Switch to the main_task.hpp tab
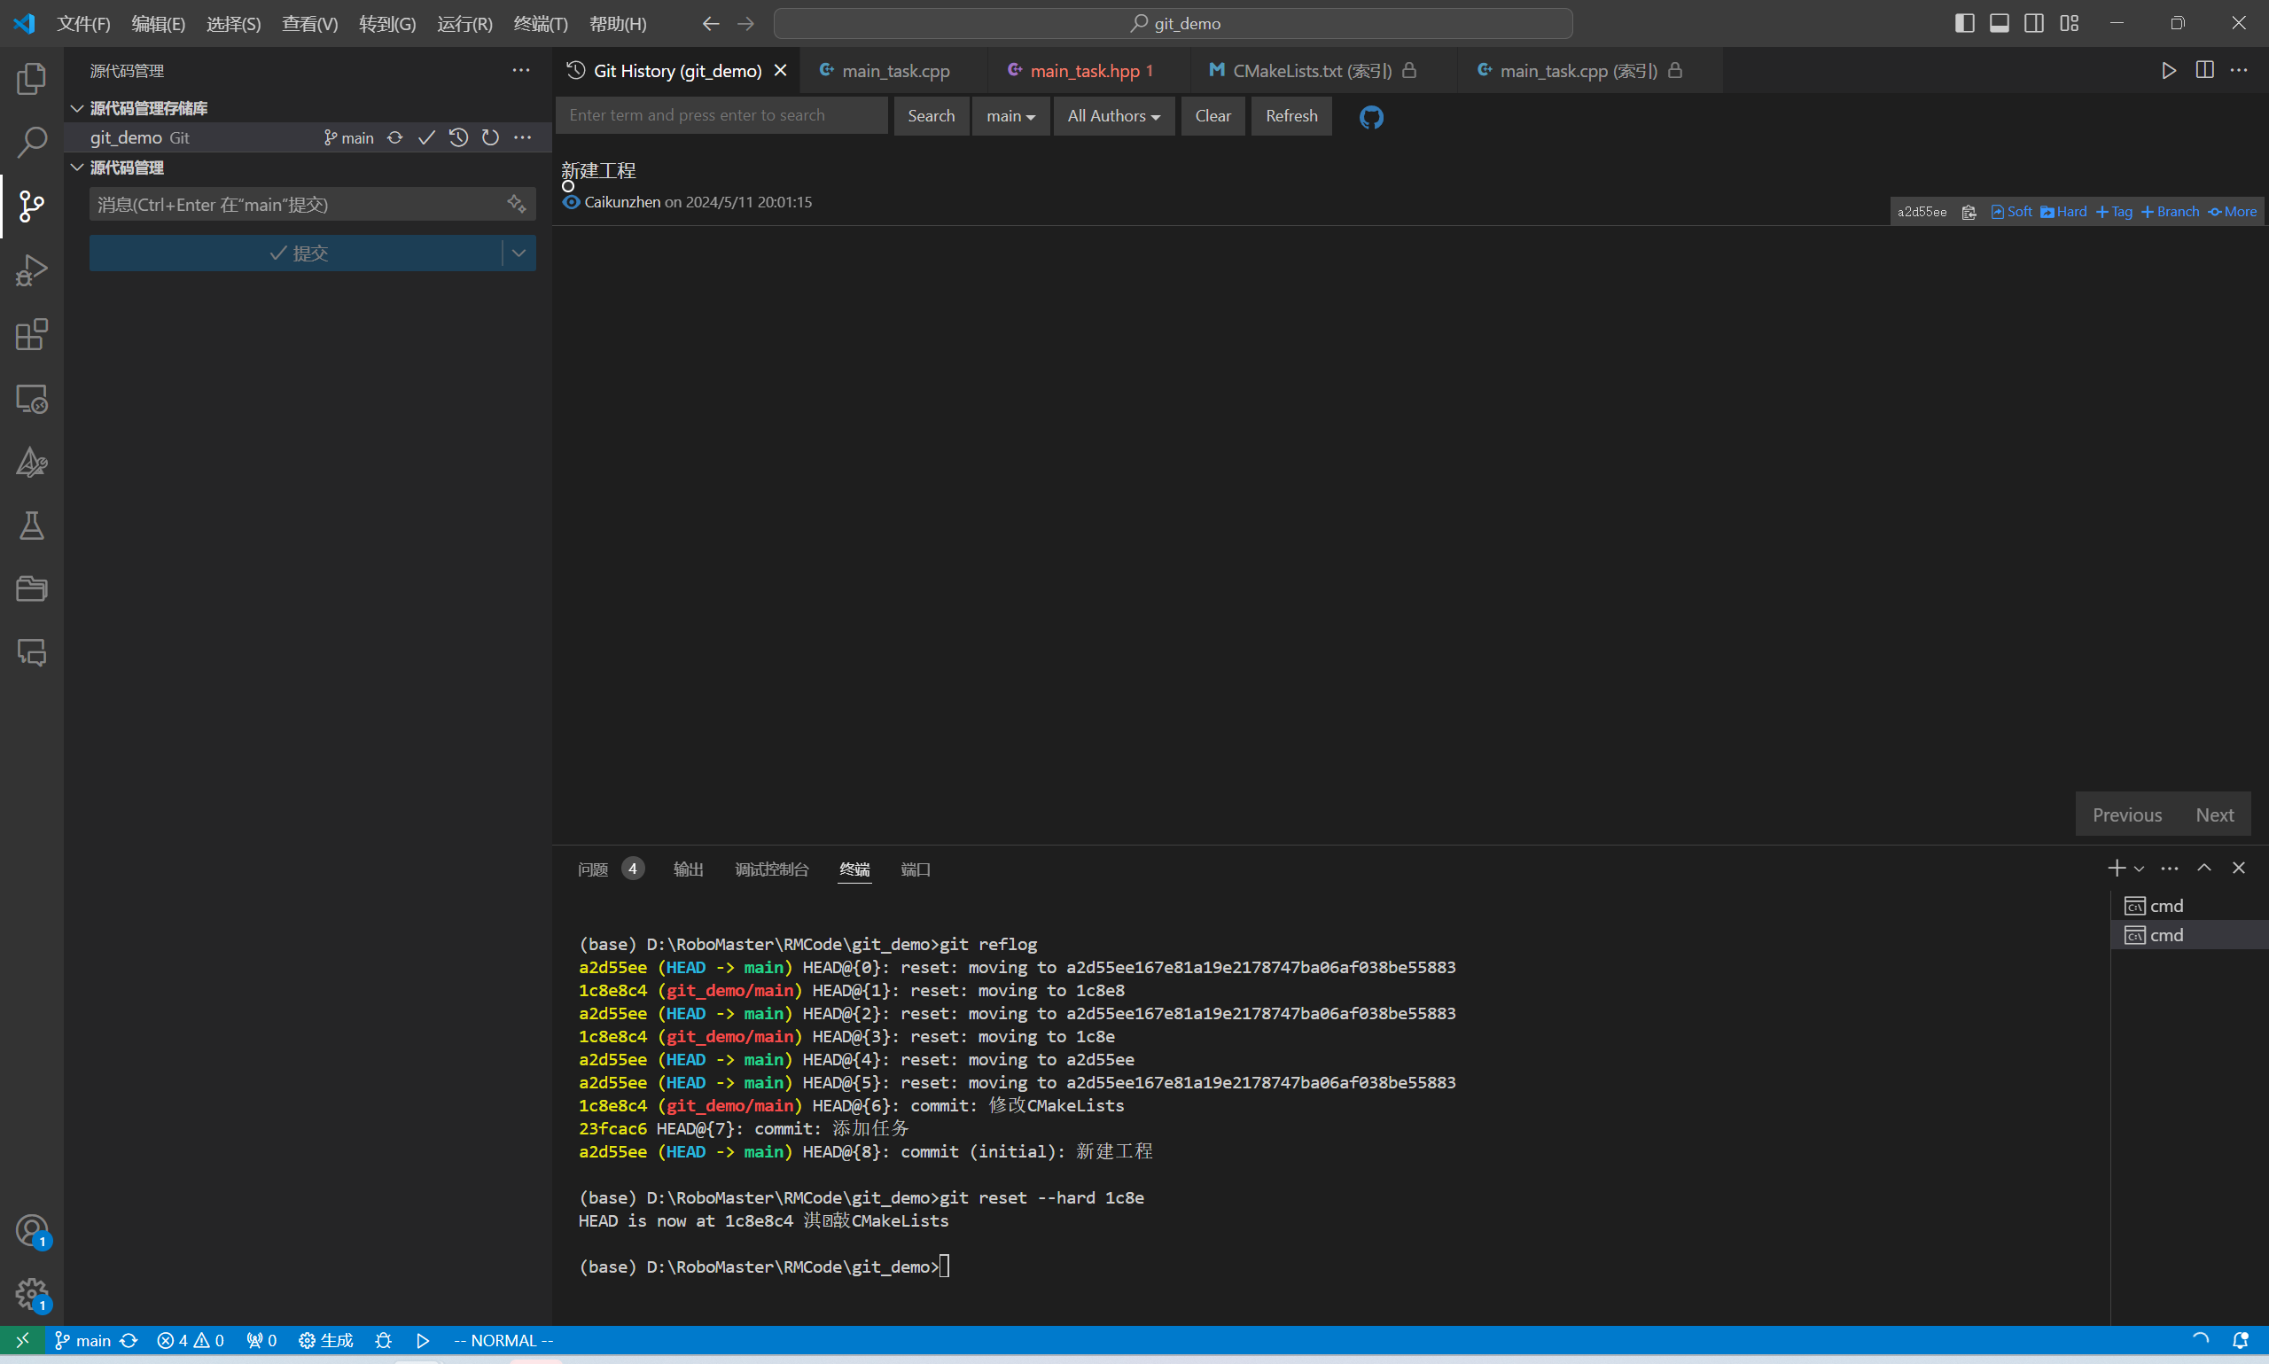The height and width of the screenshot is (1364, 2269). click(1083, 71)
